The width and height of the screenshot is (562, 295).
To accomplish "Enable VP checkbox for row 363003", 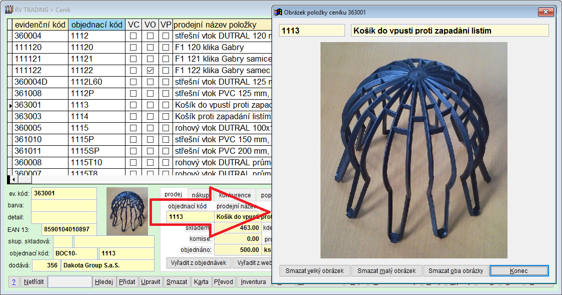I will point(165,117).
